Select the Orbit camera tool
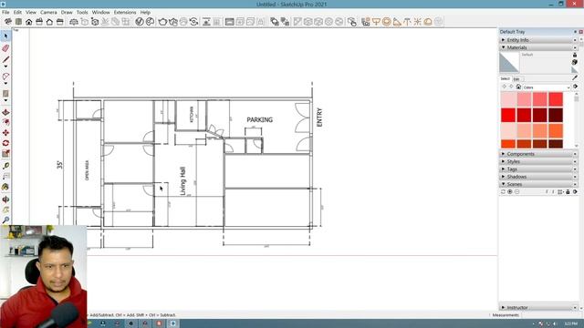The image size is (584, 328). pos(5,200)
